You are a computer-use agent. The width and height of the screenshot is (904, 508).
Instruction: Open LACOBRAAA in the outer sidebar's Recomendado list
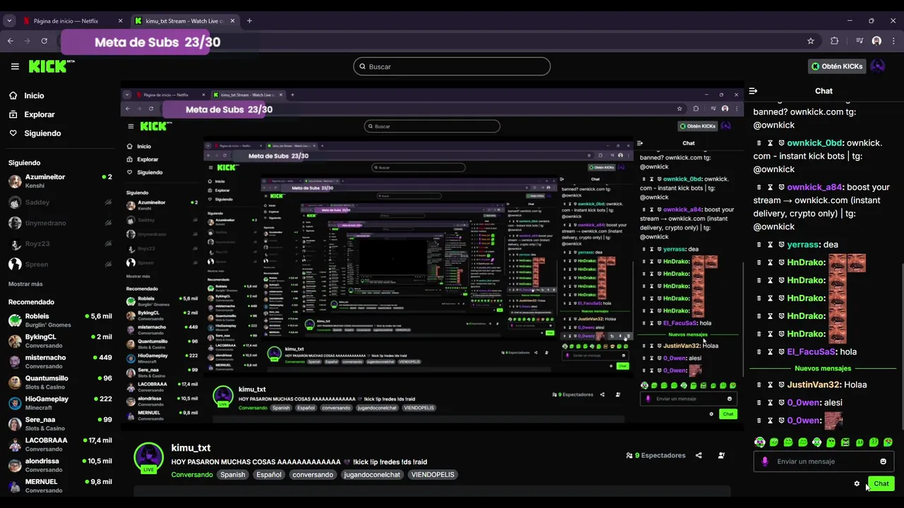point(60,445)
